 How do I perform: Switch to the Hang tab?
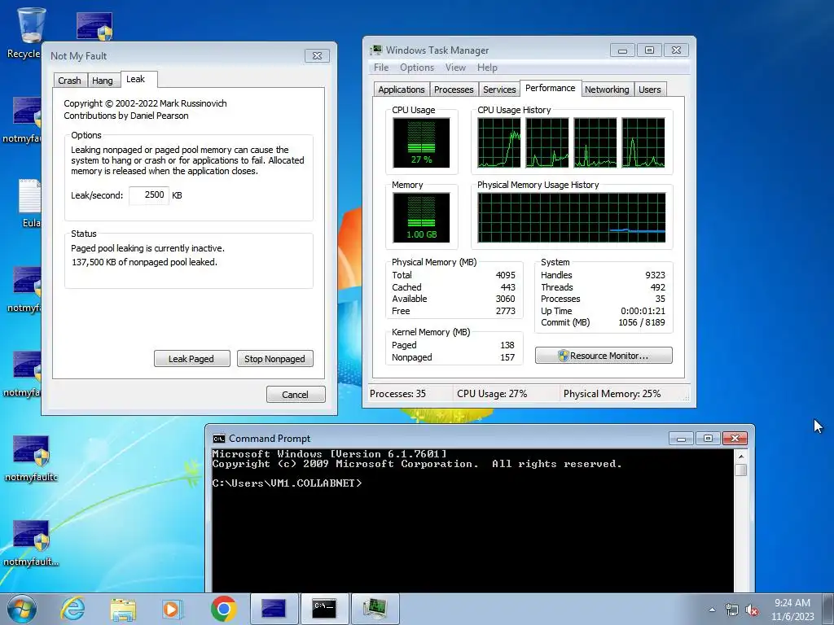(102, 81)
